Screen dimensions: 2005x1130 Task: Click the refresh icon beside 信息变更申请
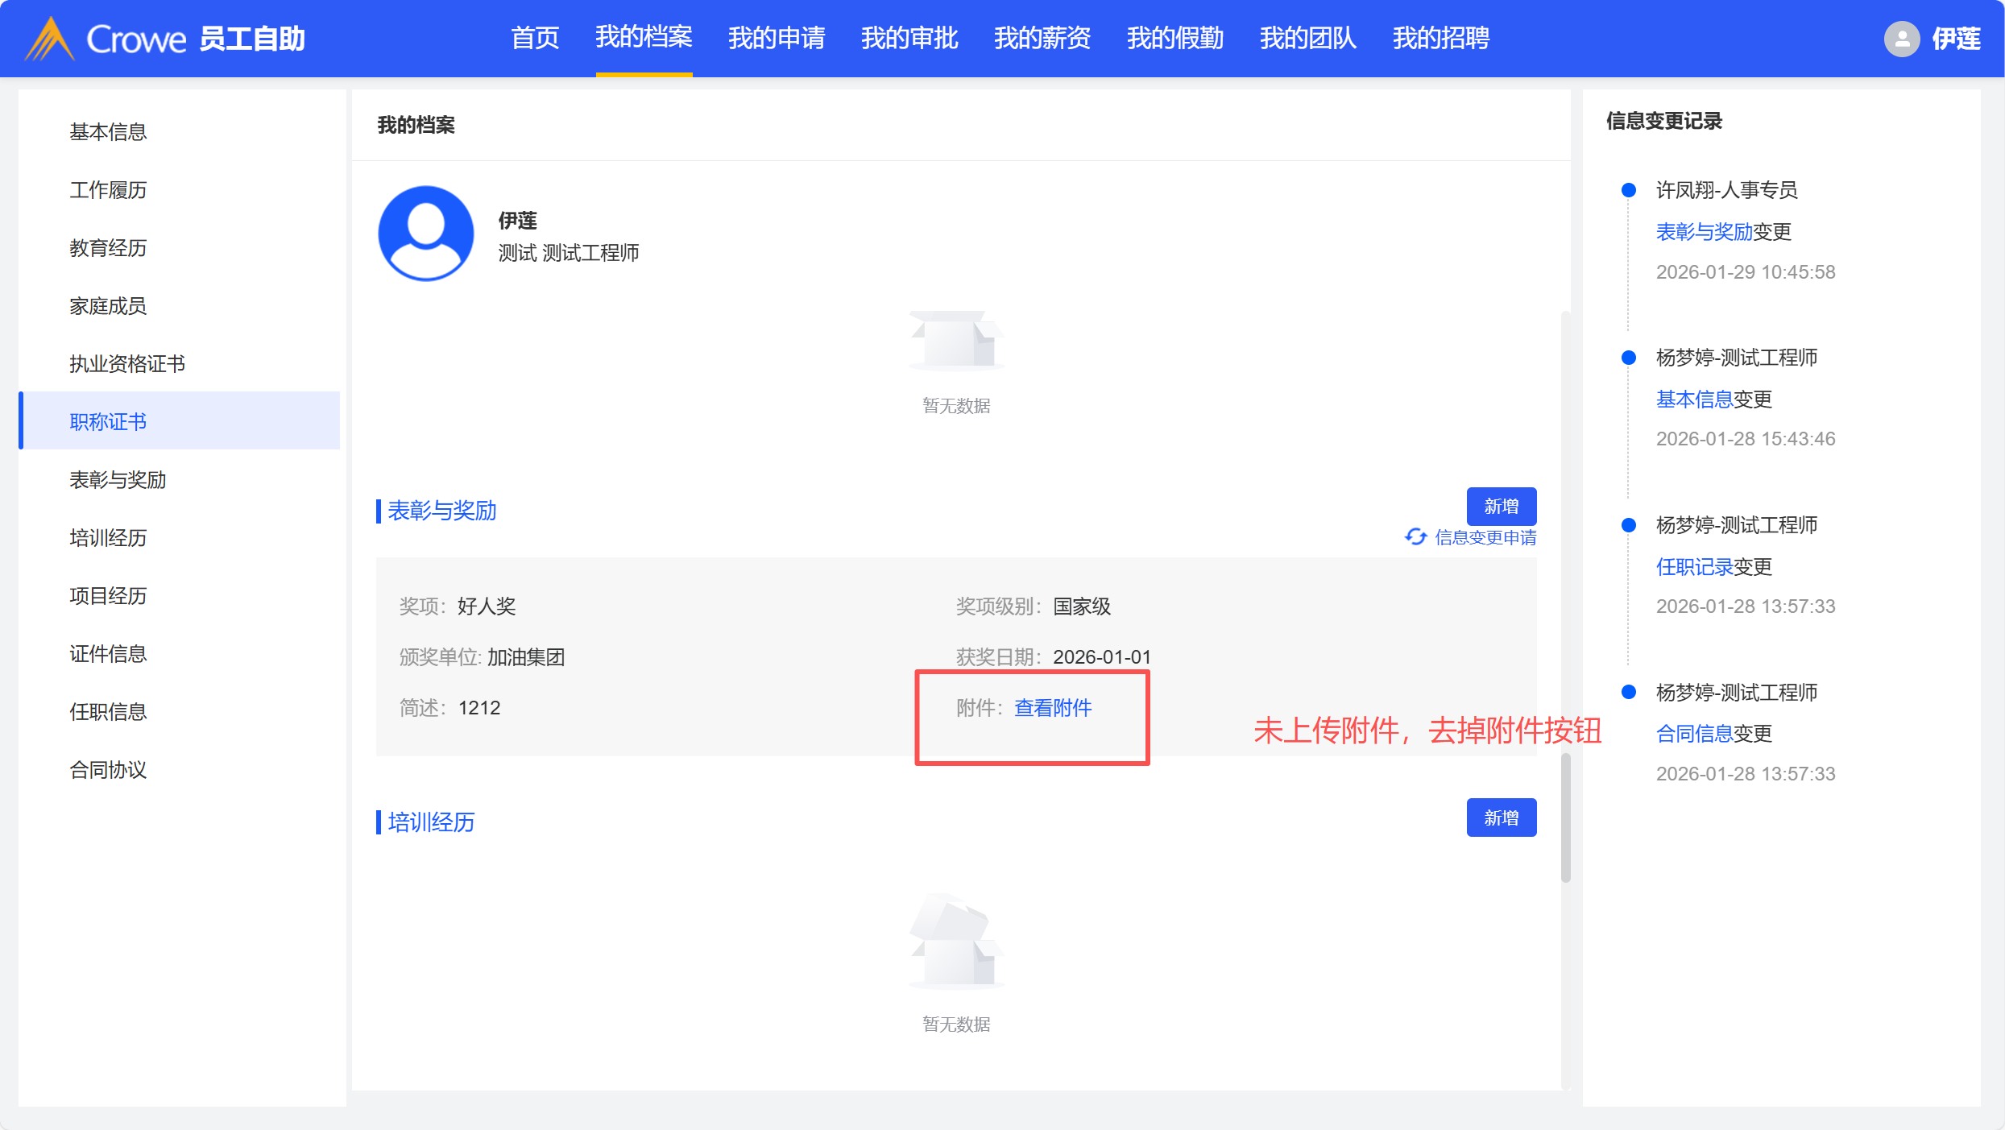(x=1415, y=537)
